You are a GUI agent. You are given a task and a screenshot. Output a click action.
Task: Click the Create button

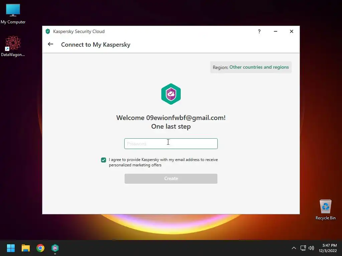(x=171, y=179)
